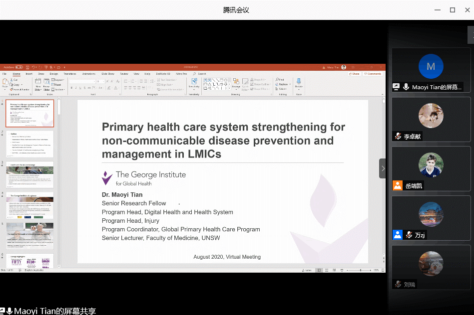Toggle italic formatting in Font group

[x=76, y=88]
